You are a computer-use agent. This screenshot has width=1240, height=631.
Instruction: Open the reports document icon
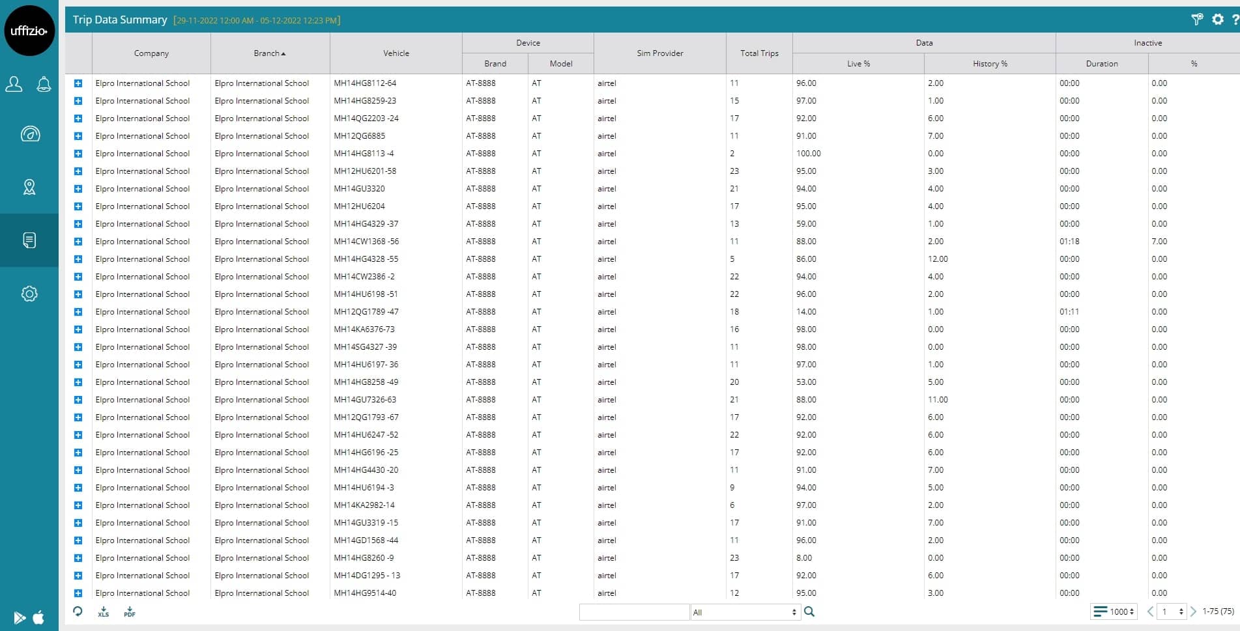[29, 240]
